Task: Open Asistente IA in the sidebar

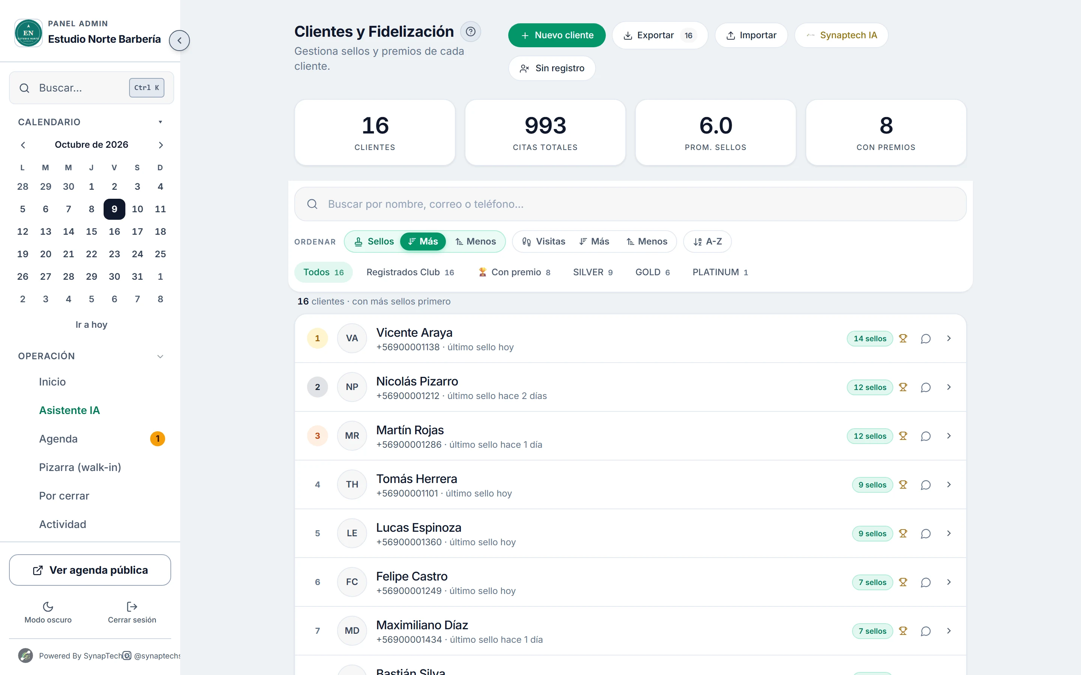Action: point(69,410)
